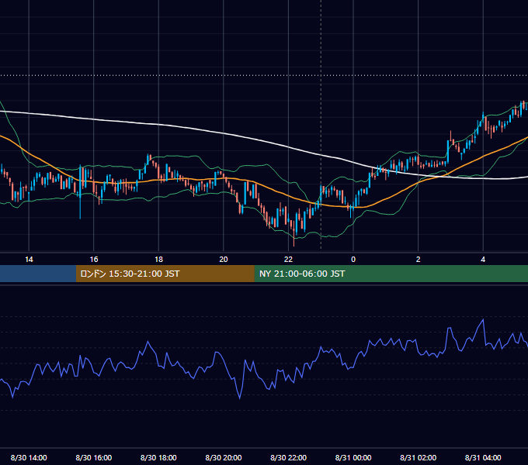Click the 8/30 16:00 date label
This screenshot has width=528, height=465.
(94, 457)
